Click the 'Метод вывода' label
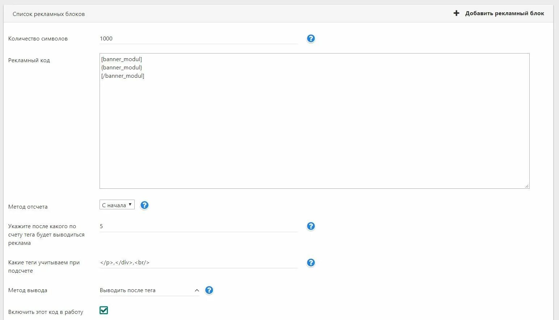Screen dimensions: 559x320 pyautogui.click(x=28, y=290)
